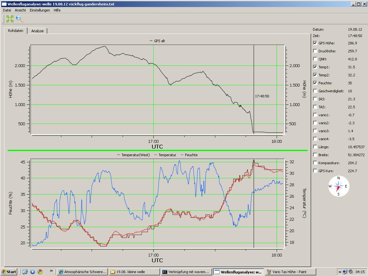Image resolution: width=368 pixels, height=276 pixels.
Task: Disable the Feuchte checkbox
Action: pos(315,83)
